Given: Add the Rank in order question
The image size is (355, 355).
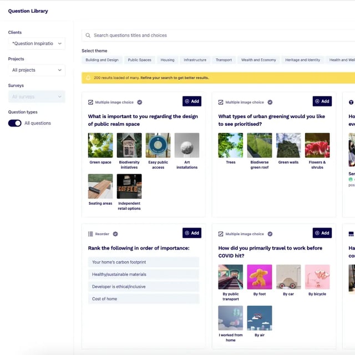Looking at the screenshot, I should click(192, 233).
